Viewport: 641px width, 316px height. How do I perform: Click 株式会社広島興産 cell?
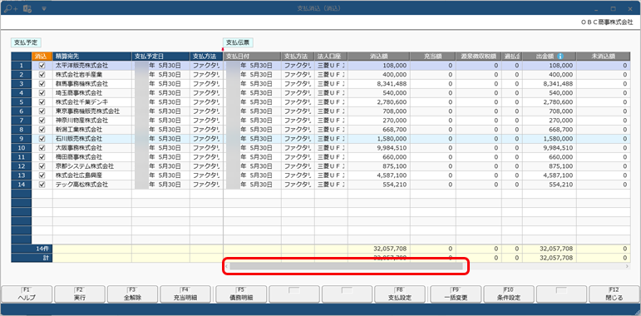92,175
